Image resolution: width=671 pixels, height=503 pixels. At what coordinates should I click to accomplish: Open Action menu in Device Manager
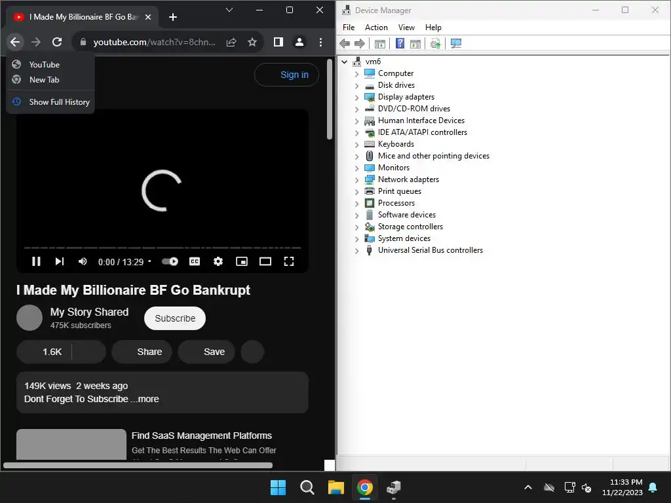(376, 28)
